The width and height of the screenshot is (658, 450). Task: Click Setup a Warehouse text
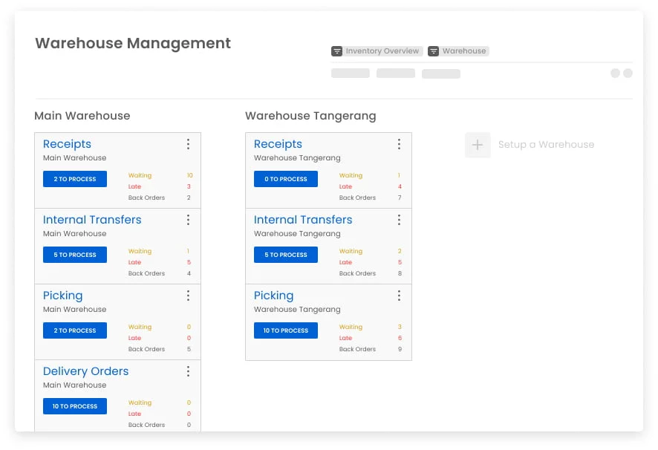click(x=545, y=145)
